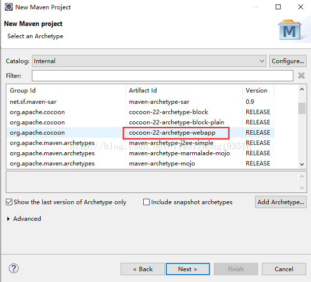The height and width of the screenshot is (282, 311).
Task: Click the archetype list scrollbar thumb
Action: point(302,108)
